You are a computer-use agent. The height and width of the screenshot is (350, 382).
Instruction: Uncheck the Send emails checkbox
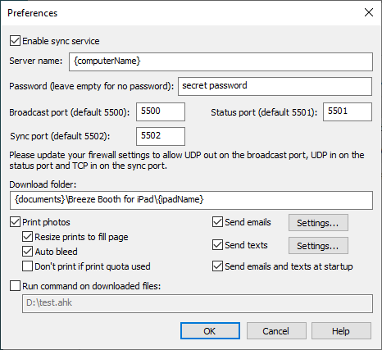pos(217,222)
